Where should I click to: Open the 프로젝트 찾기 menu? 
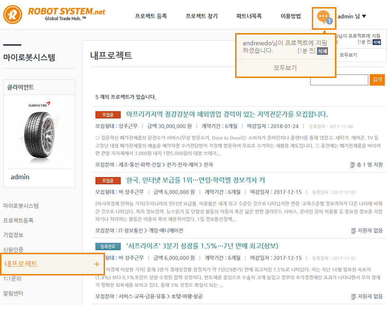(x=202, y=17)
